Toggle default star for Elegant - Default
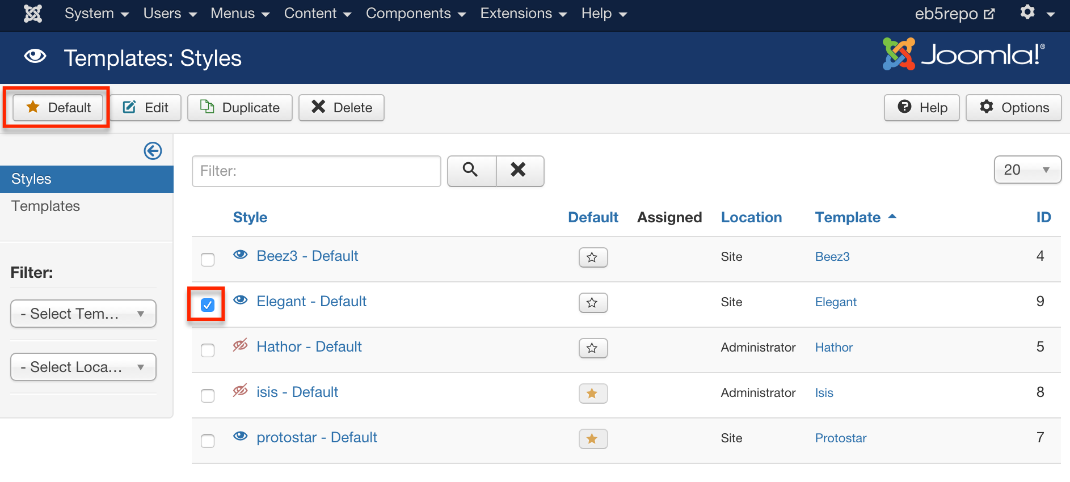Viewport: 1070px width, 482px height. coord(593,303)
